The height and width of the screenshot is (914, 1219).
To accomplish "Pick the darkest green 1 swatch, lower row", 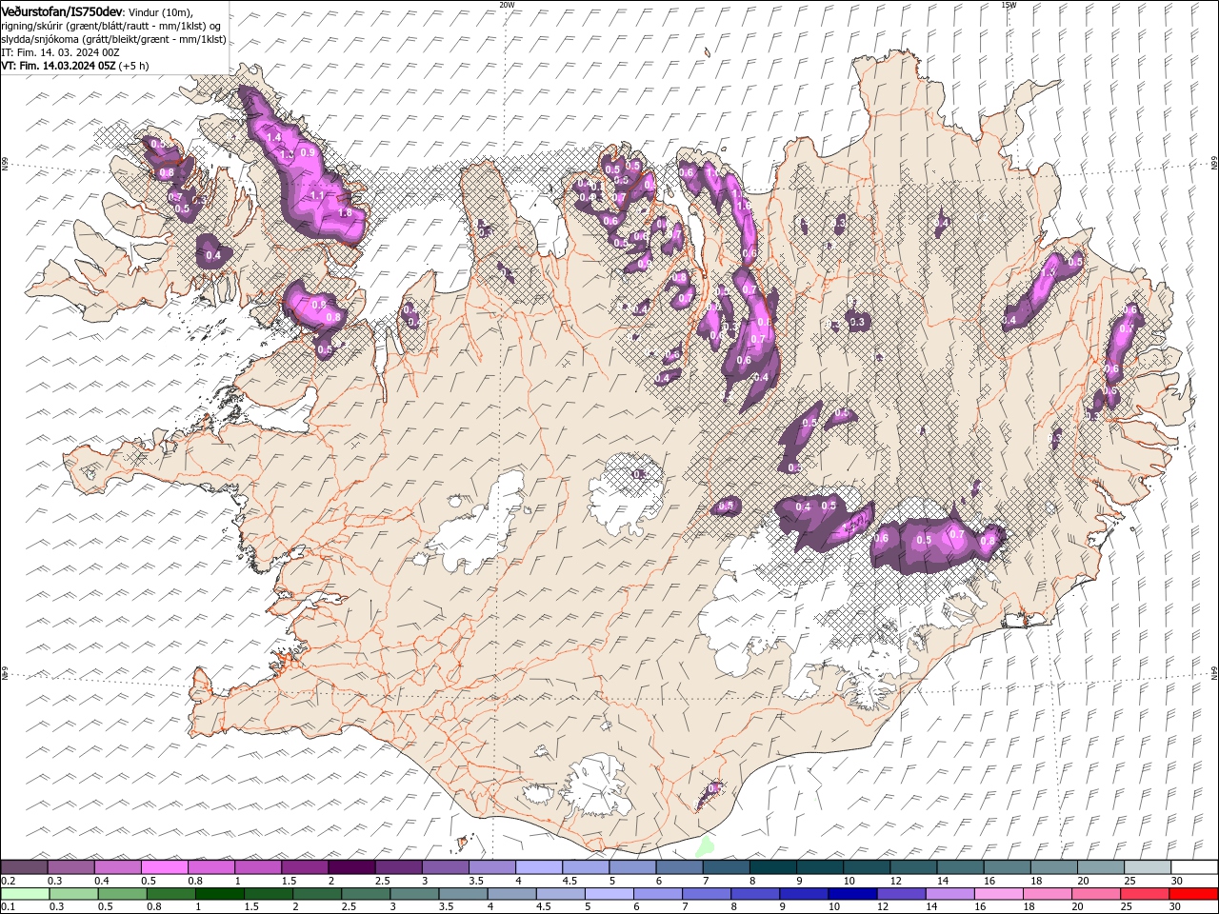I will (x=219, y=894).
